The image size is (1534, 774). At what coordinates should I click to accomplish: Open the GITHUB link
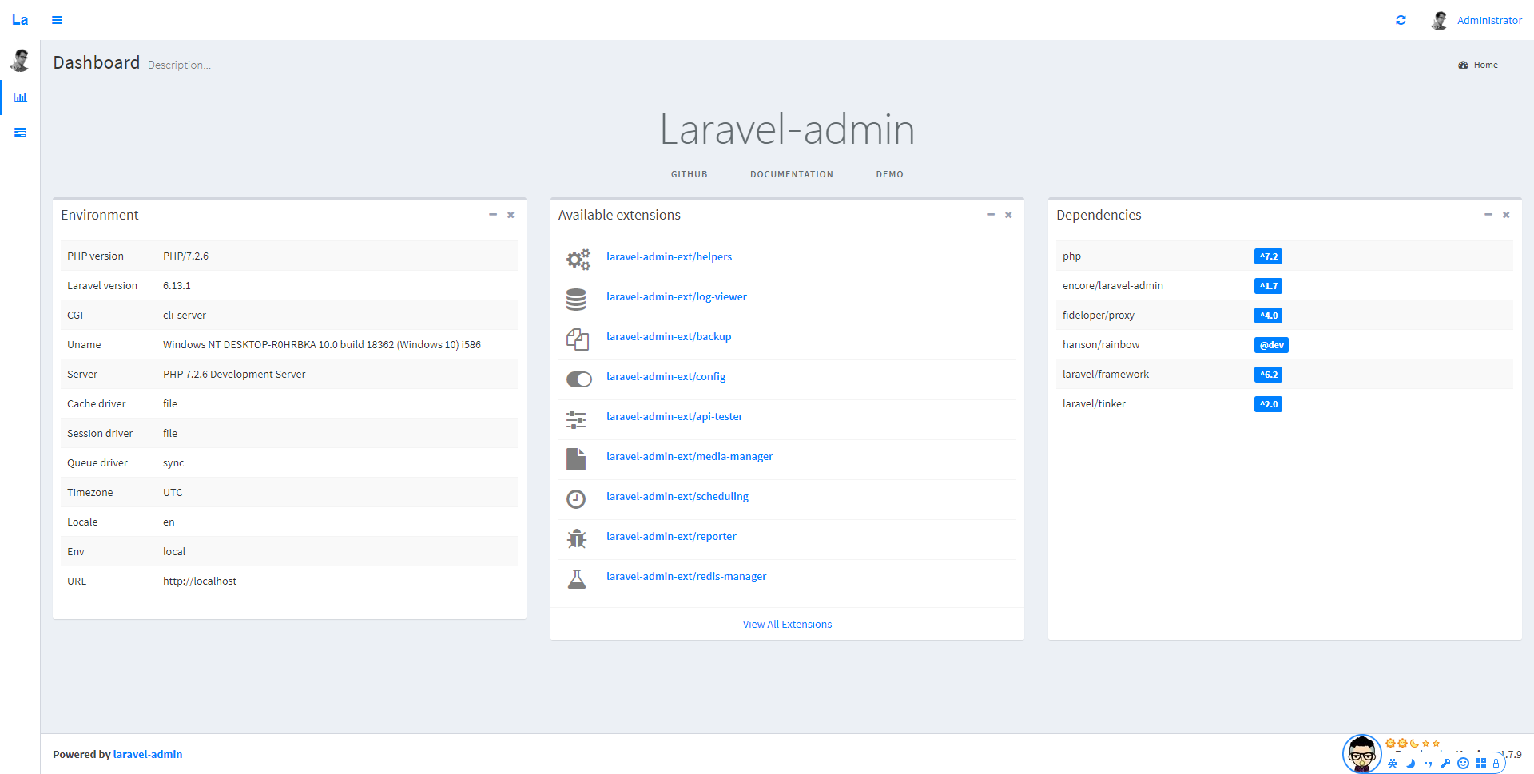point(689,174)
